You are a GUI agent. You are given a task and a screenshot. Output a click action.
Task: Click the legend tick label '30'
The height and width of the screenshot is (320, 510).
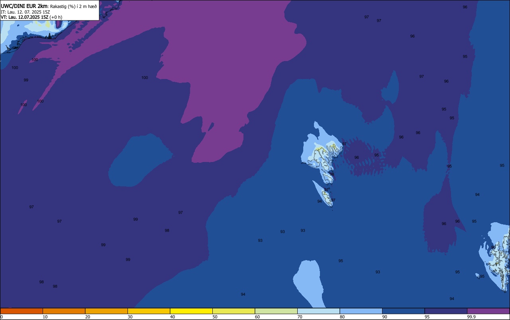130,317
